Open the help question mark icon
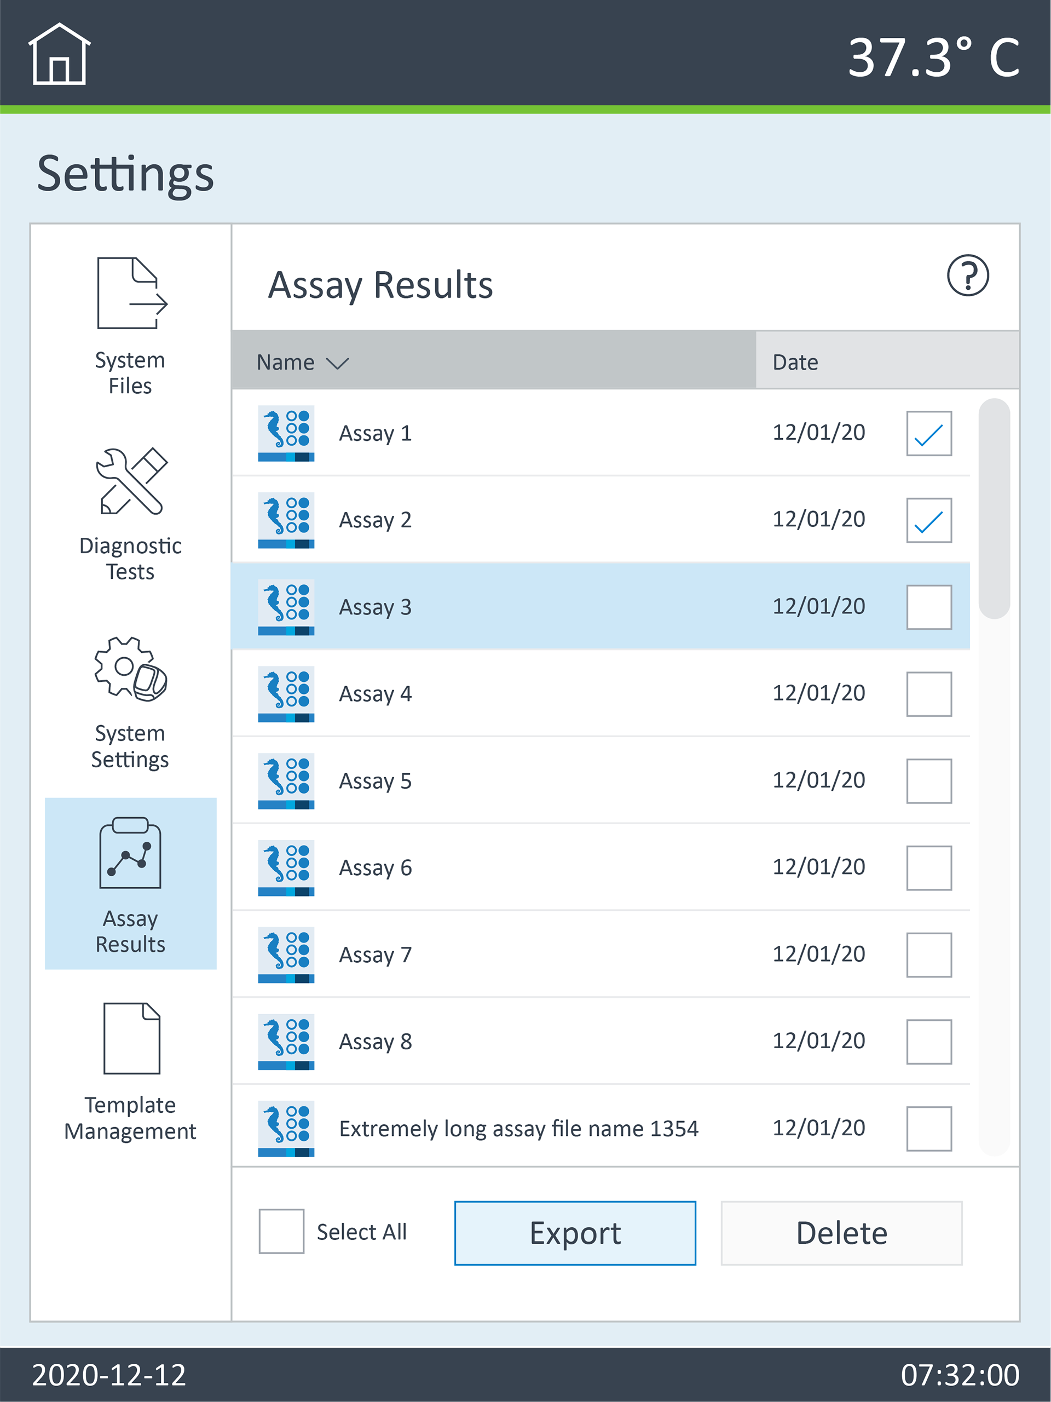 pos(967,275)
